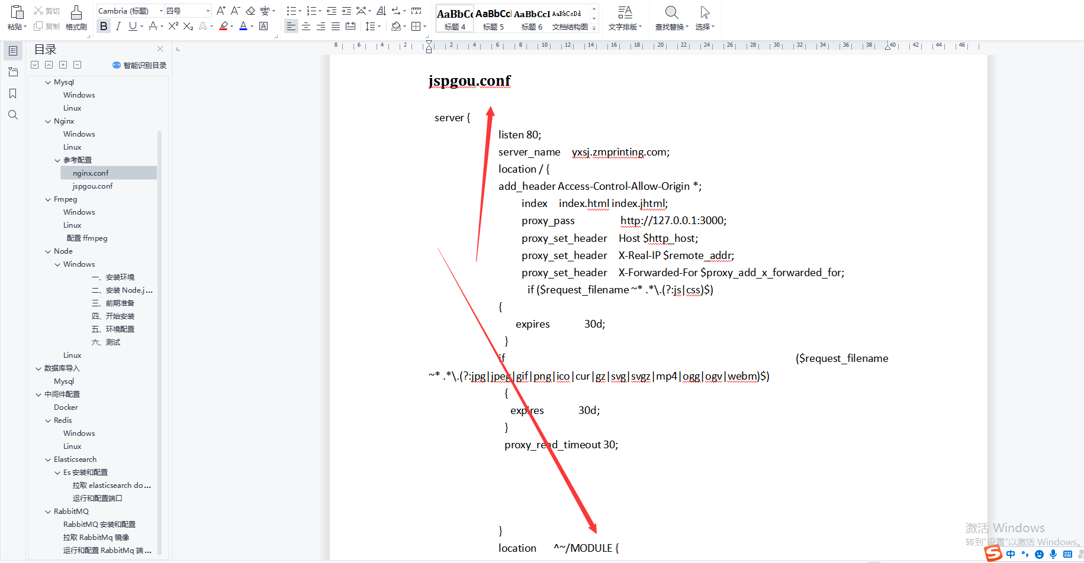Collapse the Nginx outline node
1084x563 pixels.
pos(48,121)
